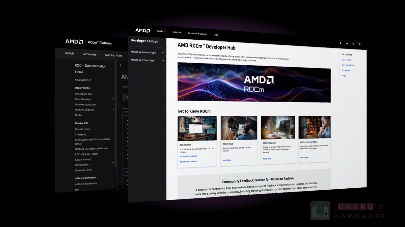The height and width of the screenshot is (227, 405).
Task: Click the AMD logo in Developer Hub header
Action: coord(143,30)
